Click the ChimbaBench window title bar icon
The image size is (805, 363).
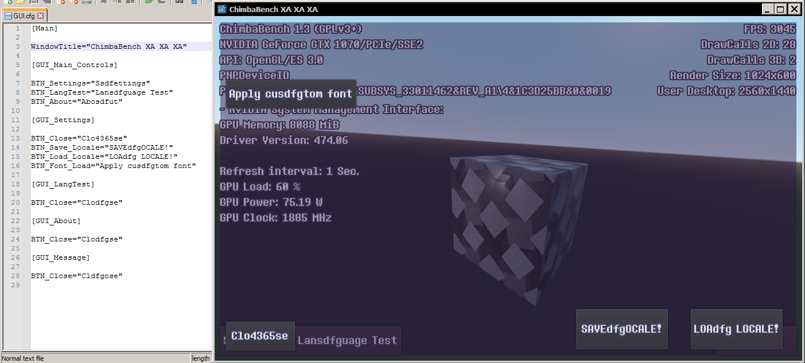point(221,9)
